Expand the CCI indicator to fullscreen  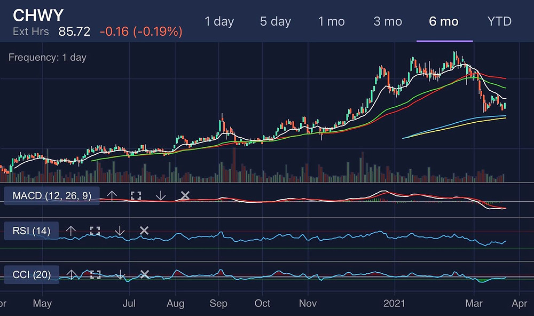[96, 274]
